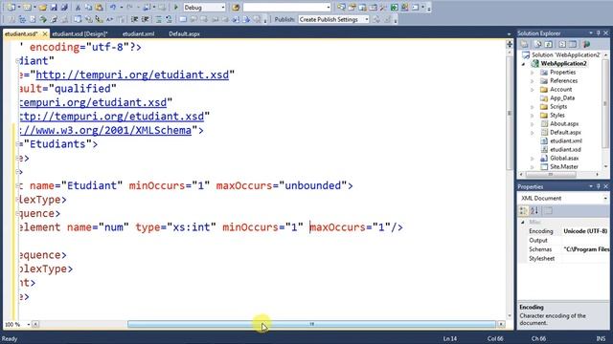
Task: Click the Open File folder icon
Action: [x=43, y=7]
